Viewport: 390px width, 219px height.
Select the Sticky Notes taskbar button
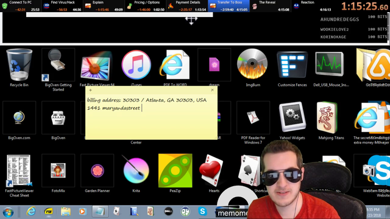click(x=100, y=212)
